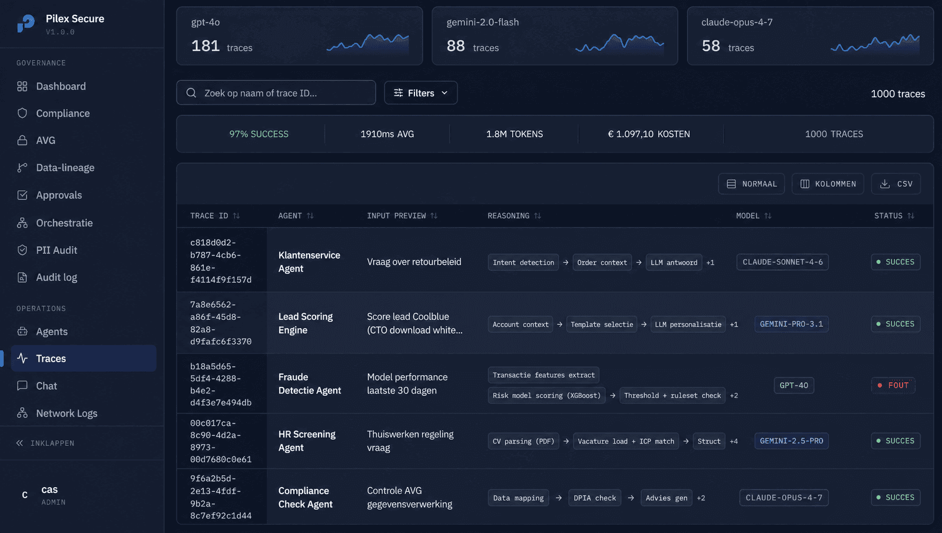The image size is (942, 533).
Task: Click the CSV download icon
Action: 885,184
